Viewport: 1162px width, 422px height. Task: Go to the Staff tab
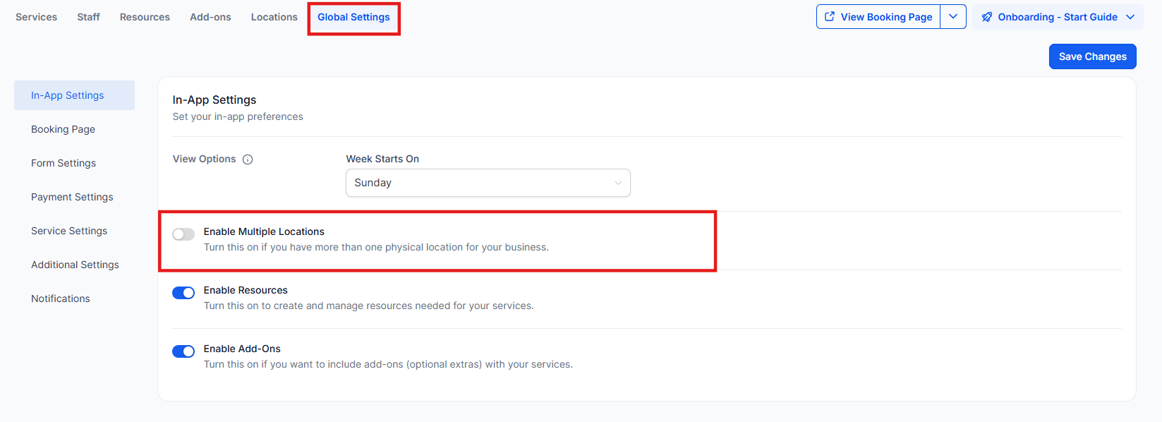pos(88,17)
